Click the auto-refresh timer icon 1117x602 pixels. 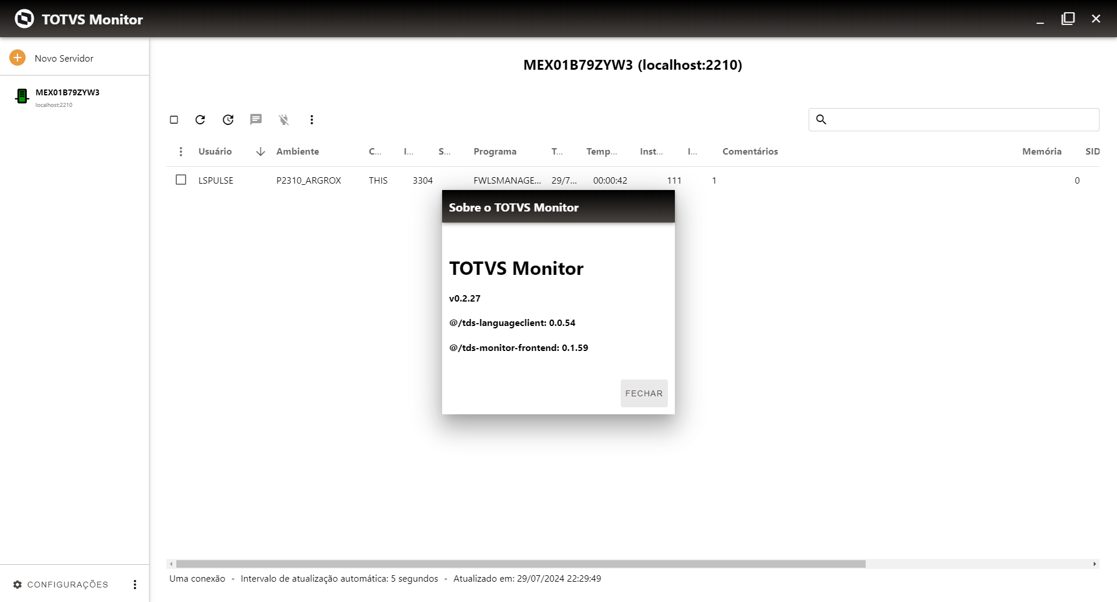pos(228,120)
